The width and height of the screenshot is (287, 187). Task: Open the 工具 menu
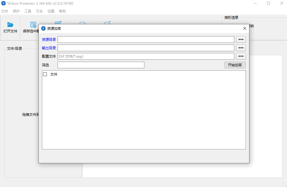click(x=28, y=11)
